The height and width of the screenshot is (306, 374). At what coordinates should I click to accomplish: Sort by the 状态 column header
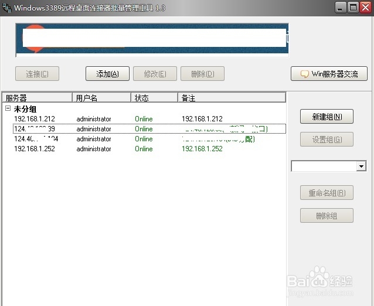pyautogui.click(x=154, y=97)
